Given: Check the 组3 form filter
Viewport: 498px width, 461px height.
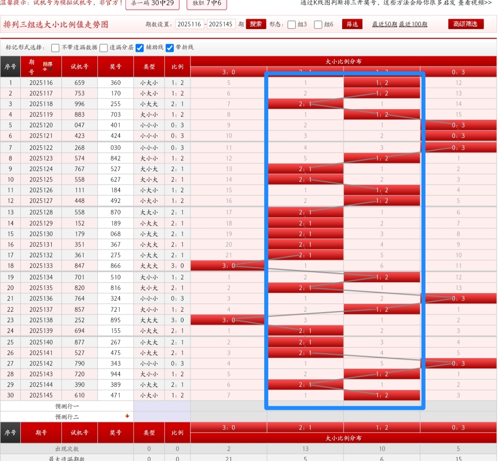Looking at the screenshot, I should coord(291,24).
